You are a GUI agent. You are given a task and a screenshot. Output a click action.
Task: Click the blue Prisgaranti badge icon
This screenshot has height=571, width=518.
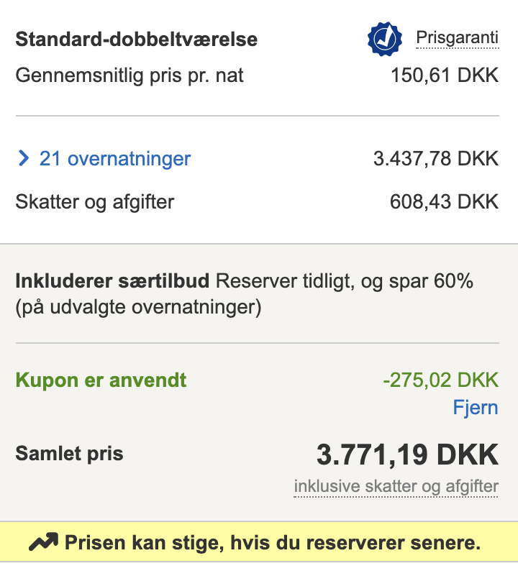click(385, 39)
